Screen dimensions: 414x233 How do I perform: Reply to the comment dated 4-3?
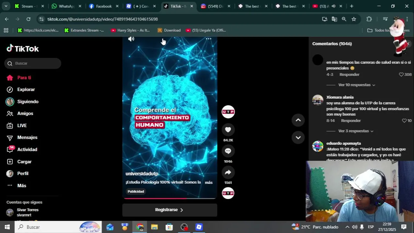point(349,74)
